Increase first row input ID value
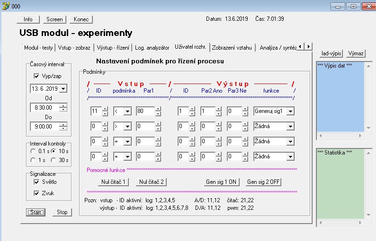376x241 pixels. pos(105,109)
